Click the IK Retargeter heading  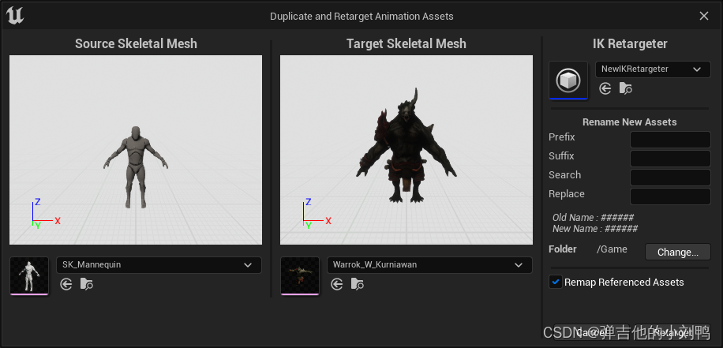pyautogui.click(x=630, y=44)
